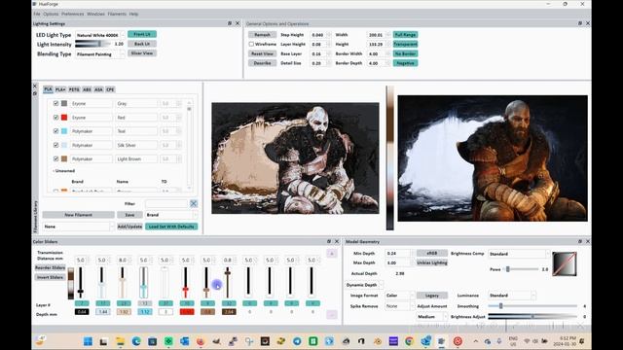Switch to the ABS filament tab

pyautogui.click(x=87, y=89)
